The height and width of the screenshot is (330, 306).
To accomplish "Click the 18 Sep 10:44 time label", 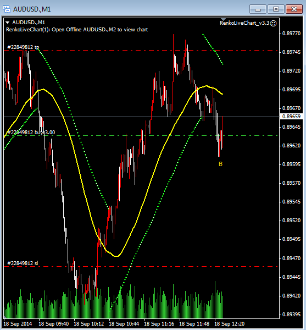I will [124, 324].
